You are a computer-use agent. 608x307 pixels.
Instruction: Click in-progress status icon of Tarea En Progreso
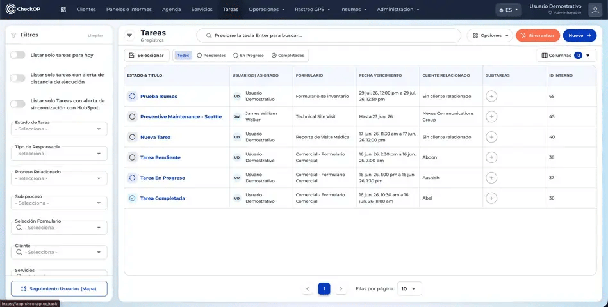(132, 178)
